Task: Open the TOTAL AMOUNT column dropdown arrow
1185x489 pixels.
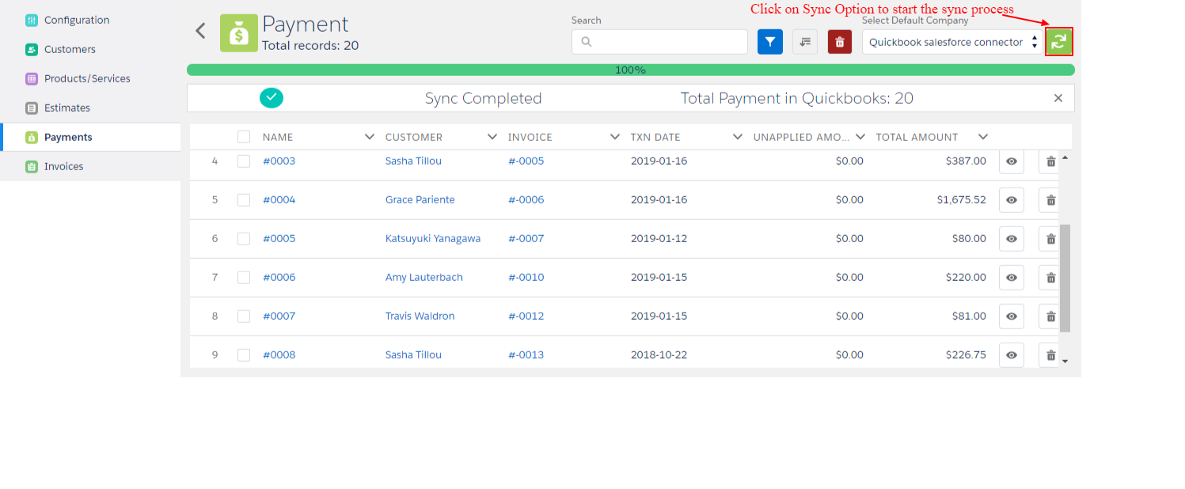Action: pyautogui.click(x=983, y=137)
